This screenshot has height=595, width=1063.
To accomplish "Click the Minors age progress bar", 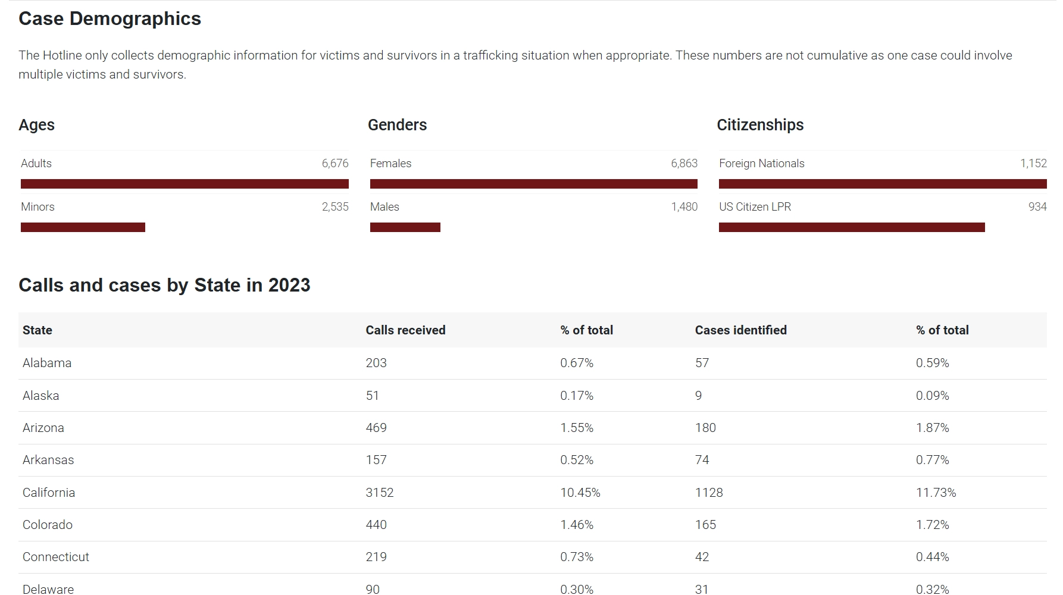I will click(83, 227).
